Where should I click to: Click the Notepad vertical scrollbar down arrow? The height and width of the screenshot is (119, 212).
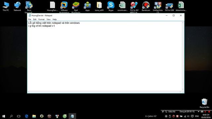183,89
